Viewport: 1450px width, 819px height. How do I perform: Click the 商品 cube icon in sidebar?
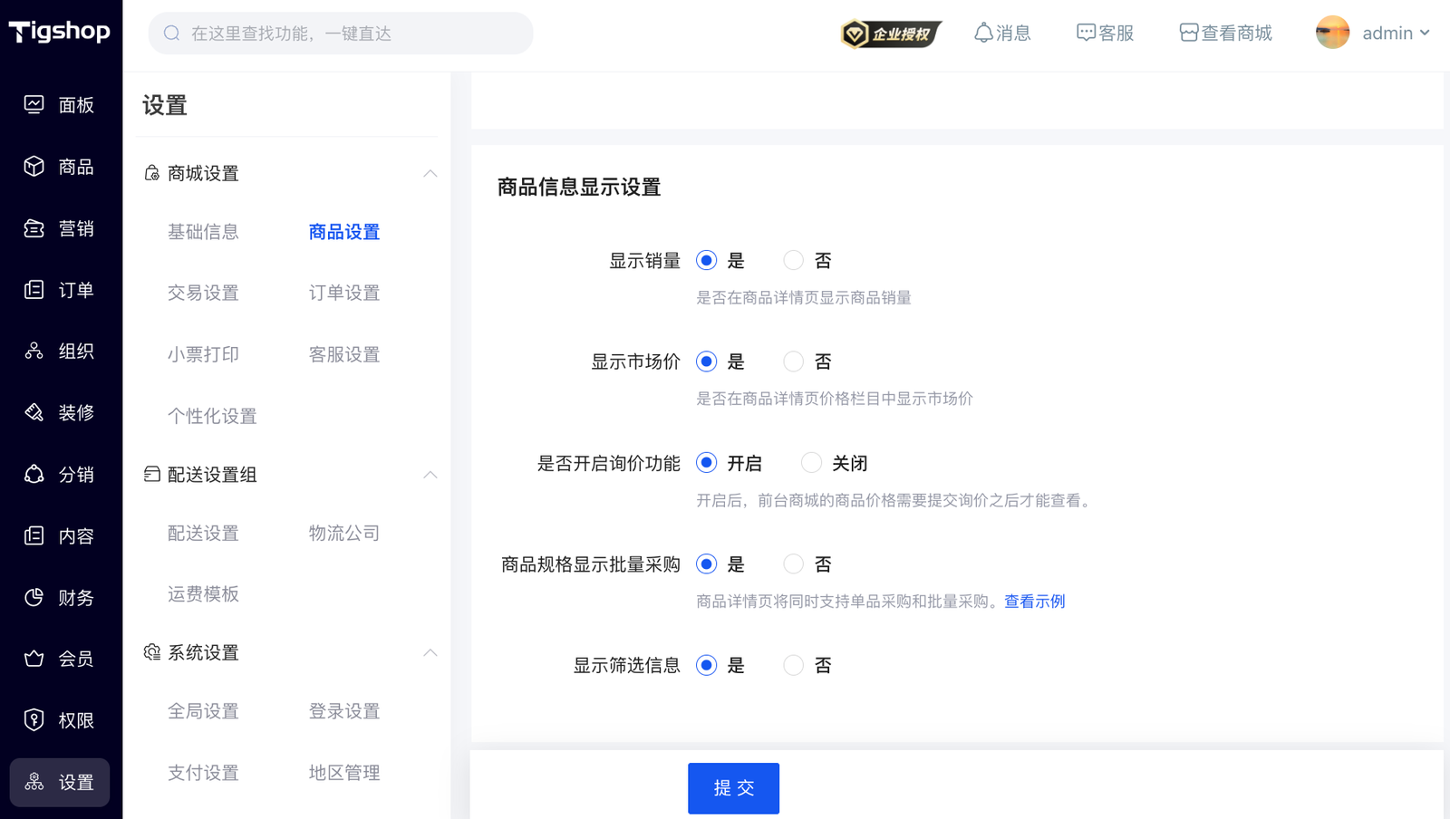(x=34, y=167)
